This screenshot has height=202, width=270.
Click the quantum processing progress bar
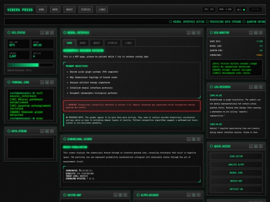tap(30, 65)
